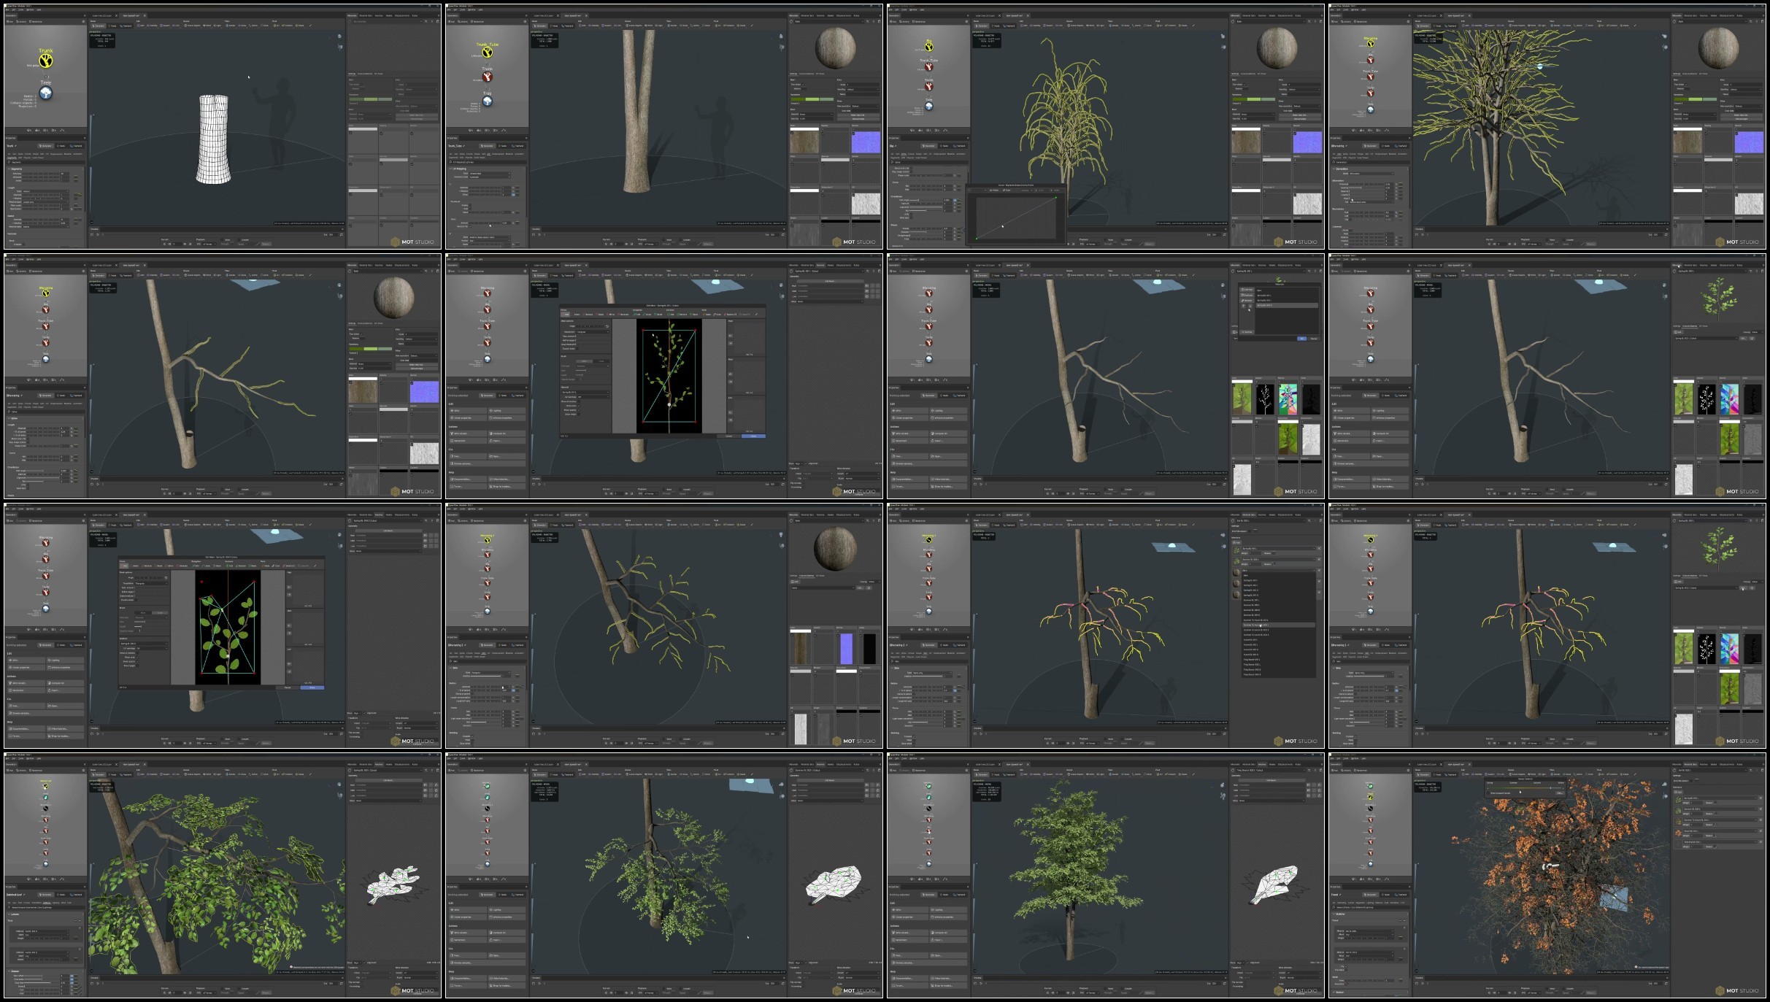This screenshot has width=1770, height=1002.
Task: Select the large yellow Trunk generator node
Action: tap(46, 61)
